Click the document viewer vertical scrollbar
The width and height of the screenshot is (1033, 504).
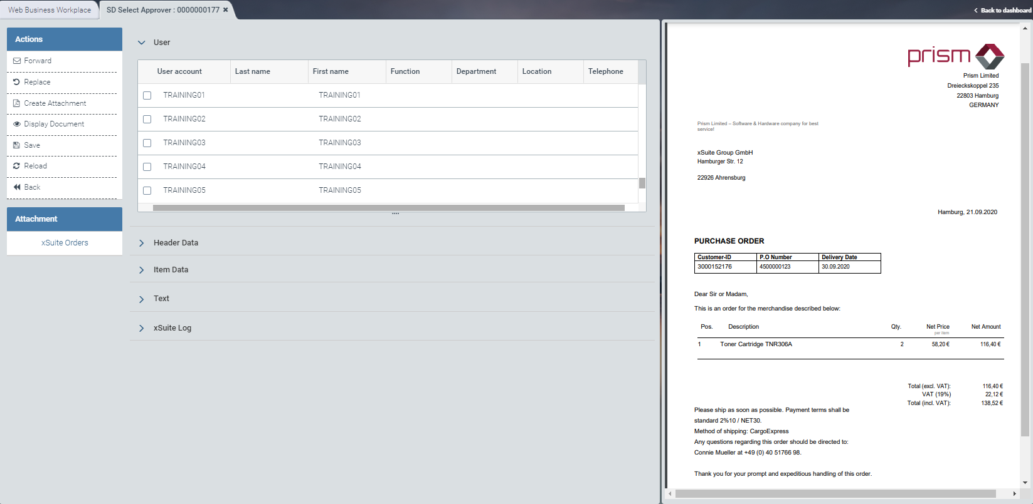[x=1025, y=249]
